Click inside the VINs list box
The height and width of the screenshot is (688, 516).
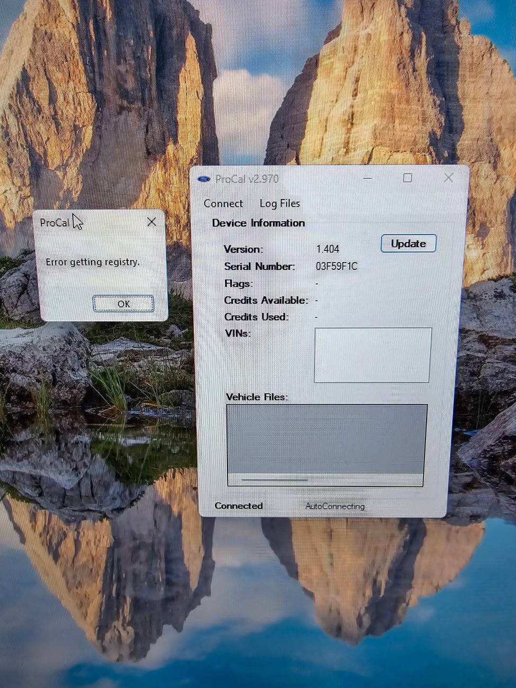pos(373,355)
